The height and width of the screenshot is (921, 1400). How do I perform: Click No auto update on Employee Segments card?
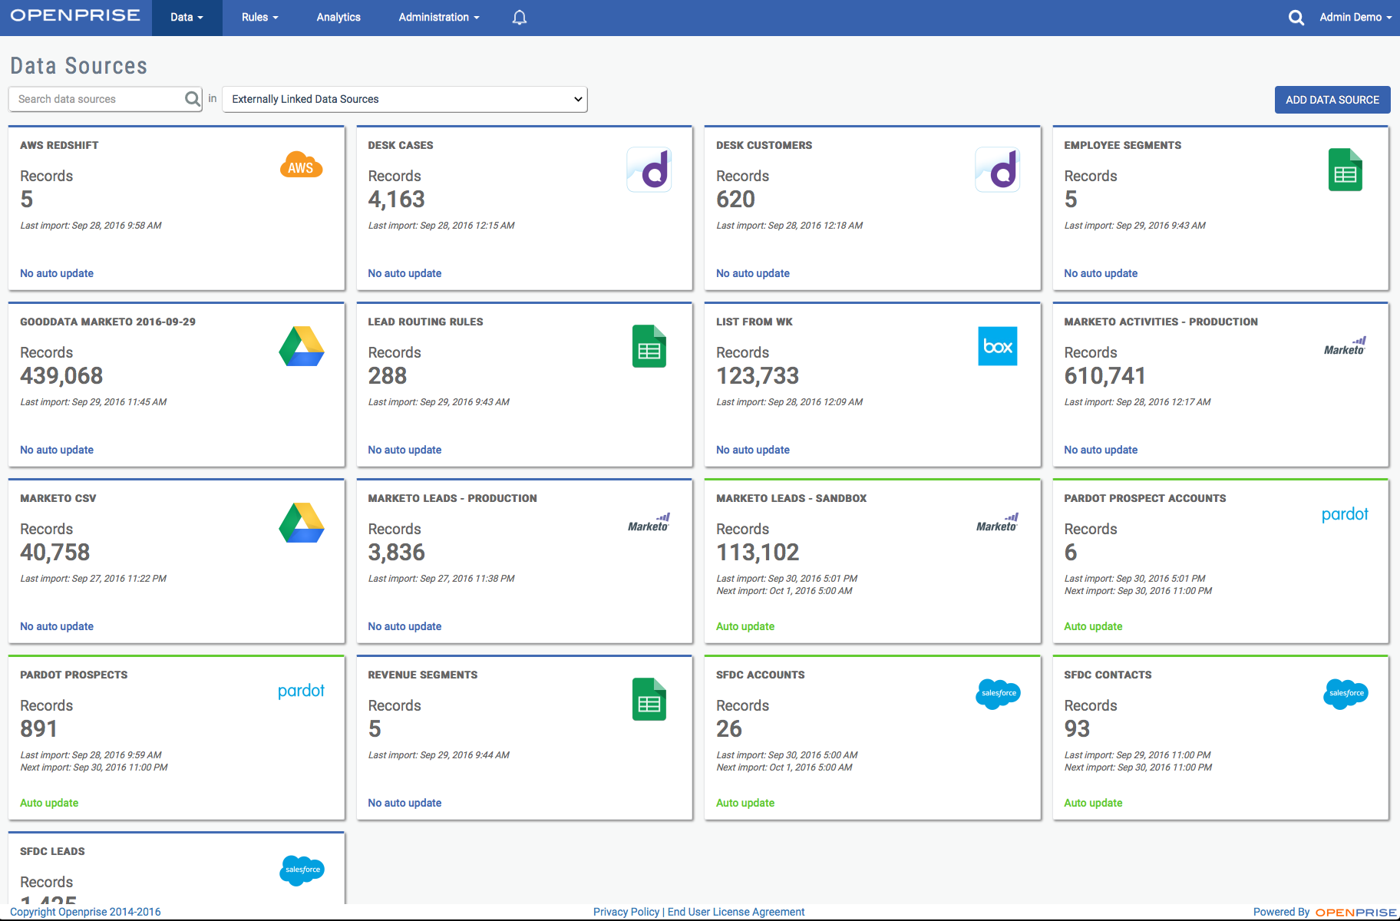1101,273
